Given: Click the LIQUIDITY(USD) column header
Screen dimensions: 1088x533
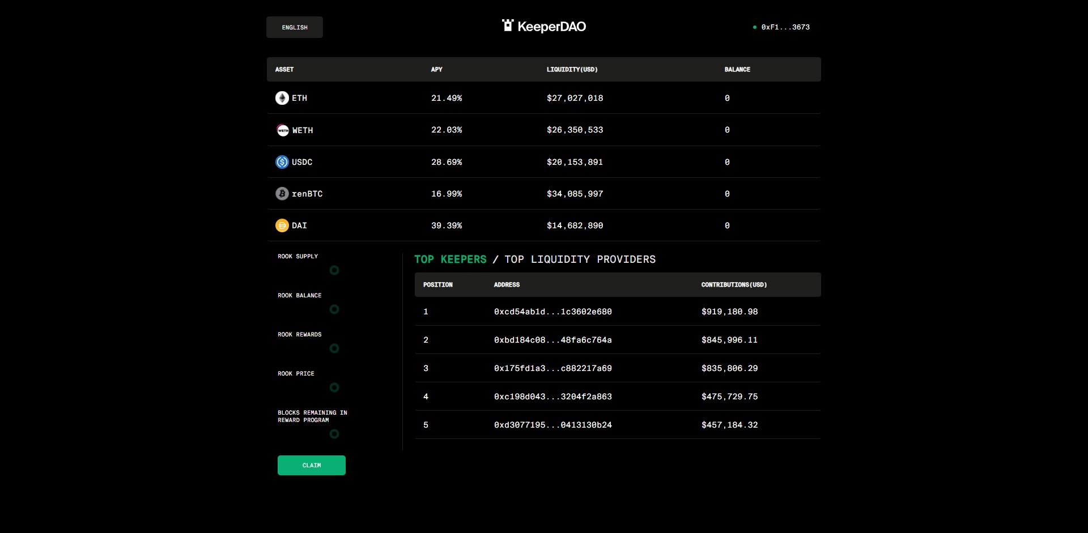Looking at the screenshot, I should coord(572,70).
